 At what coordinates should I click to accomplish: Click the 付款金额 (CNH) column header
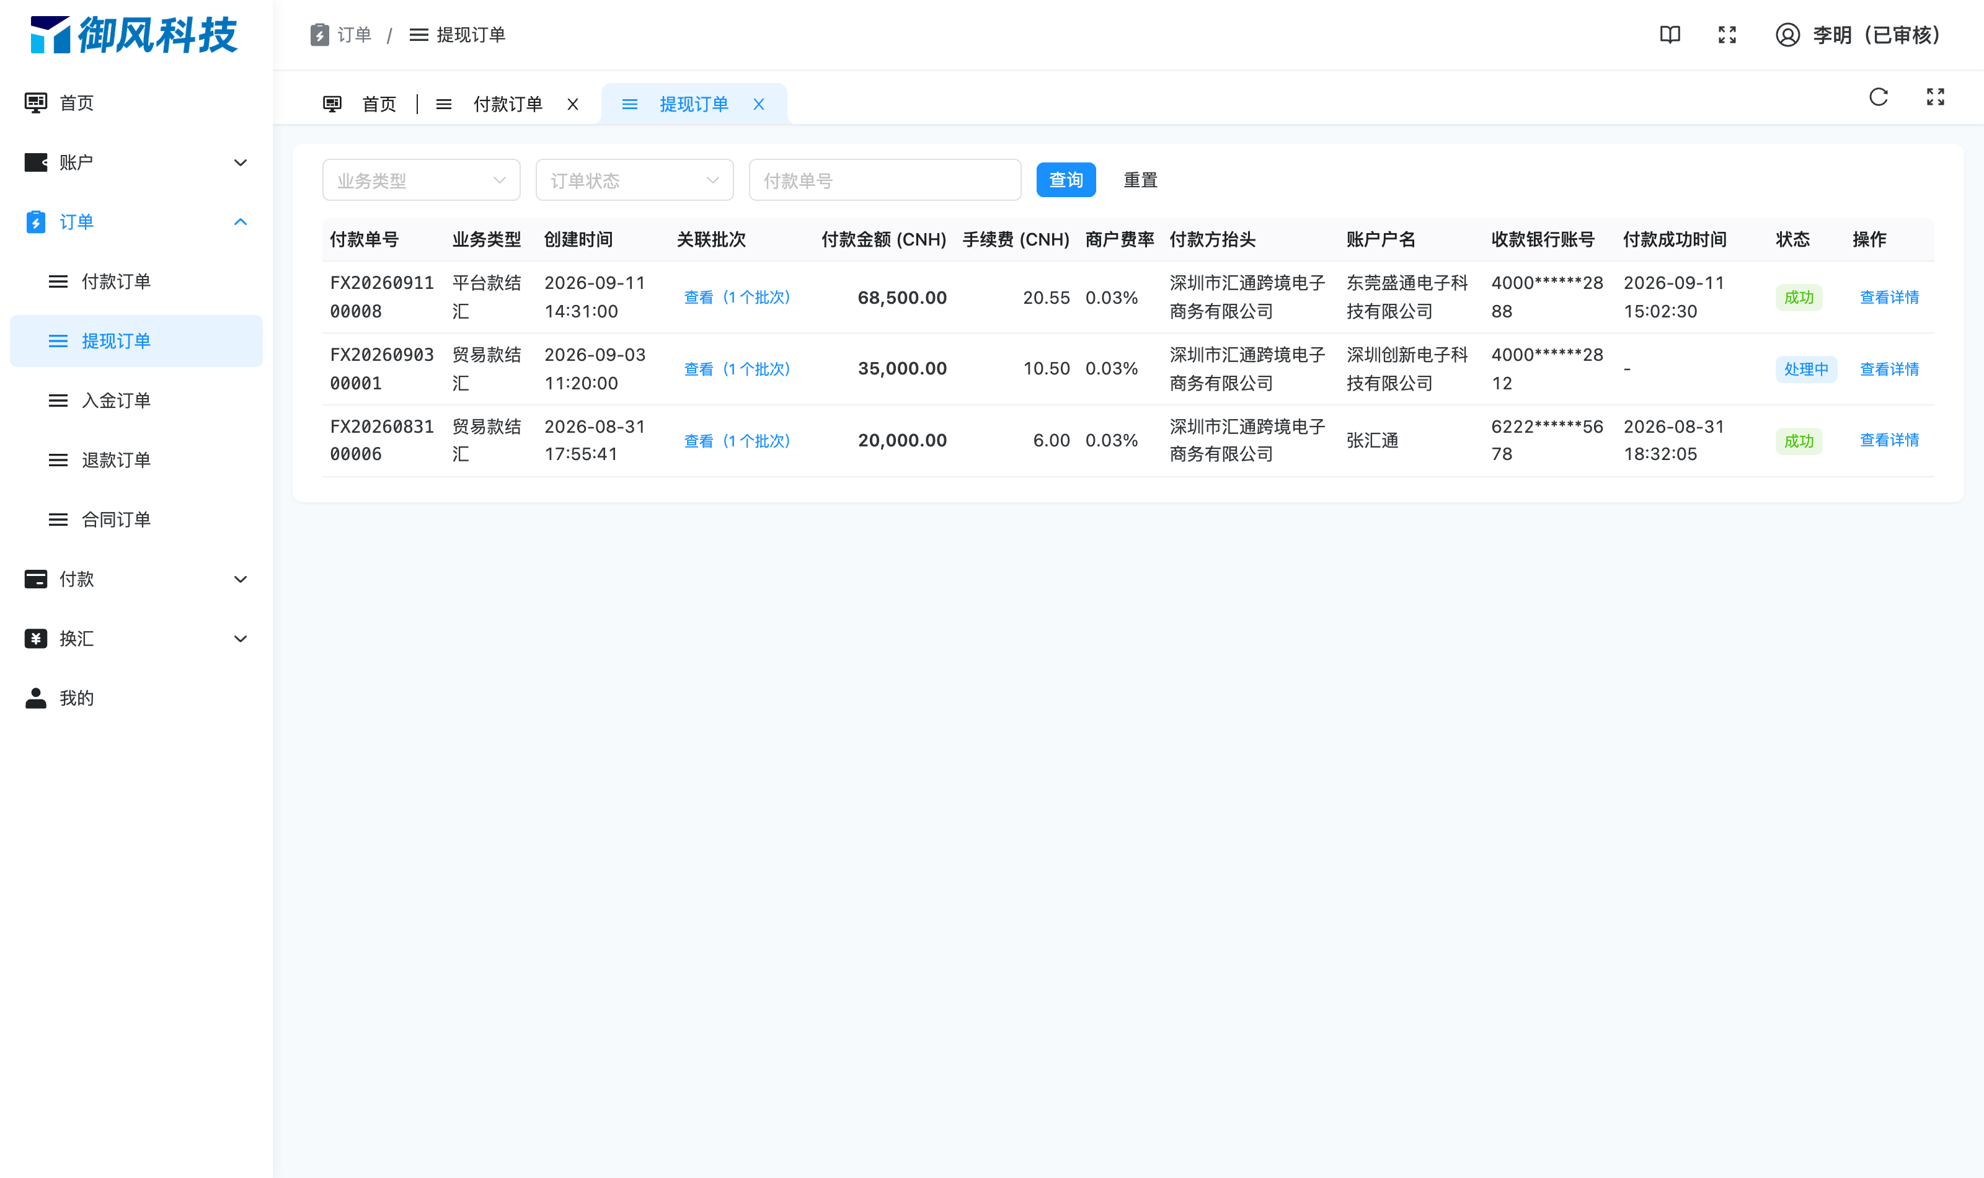click(x=883, y=240)
